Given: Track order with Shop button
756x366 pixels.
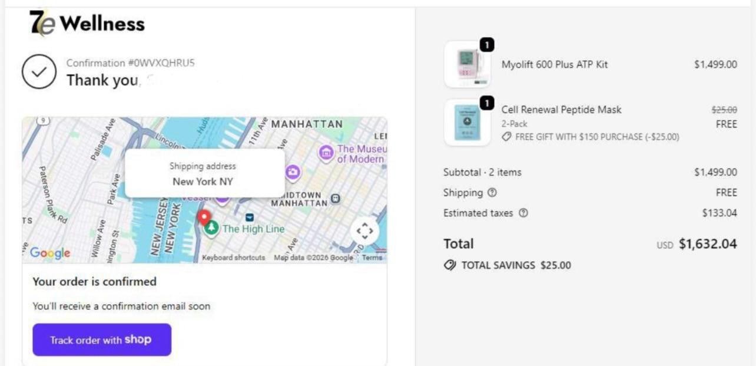Looking at the screenshot, I should coord(102,339).
